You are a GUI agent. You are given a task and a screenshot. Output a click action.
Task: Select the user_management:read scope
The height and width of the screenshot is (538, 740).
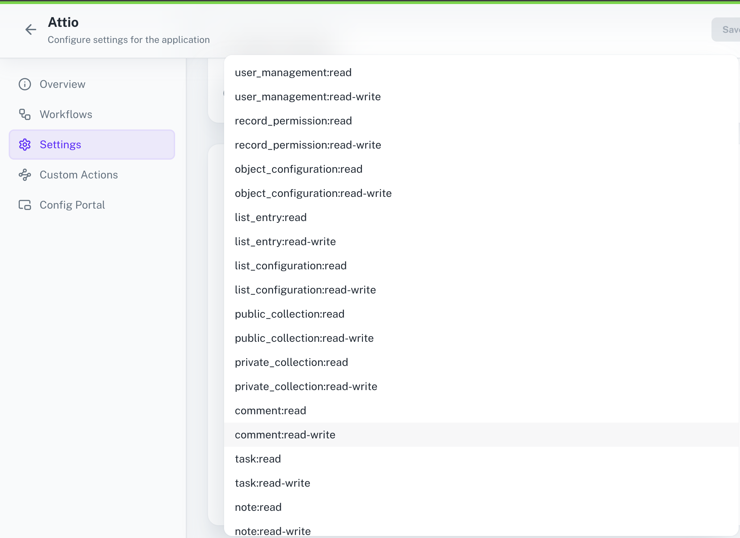pyautogui.click(x=293, y=72)
